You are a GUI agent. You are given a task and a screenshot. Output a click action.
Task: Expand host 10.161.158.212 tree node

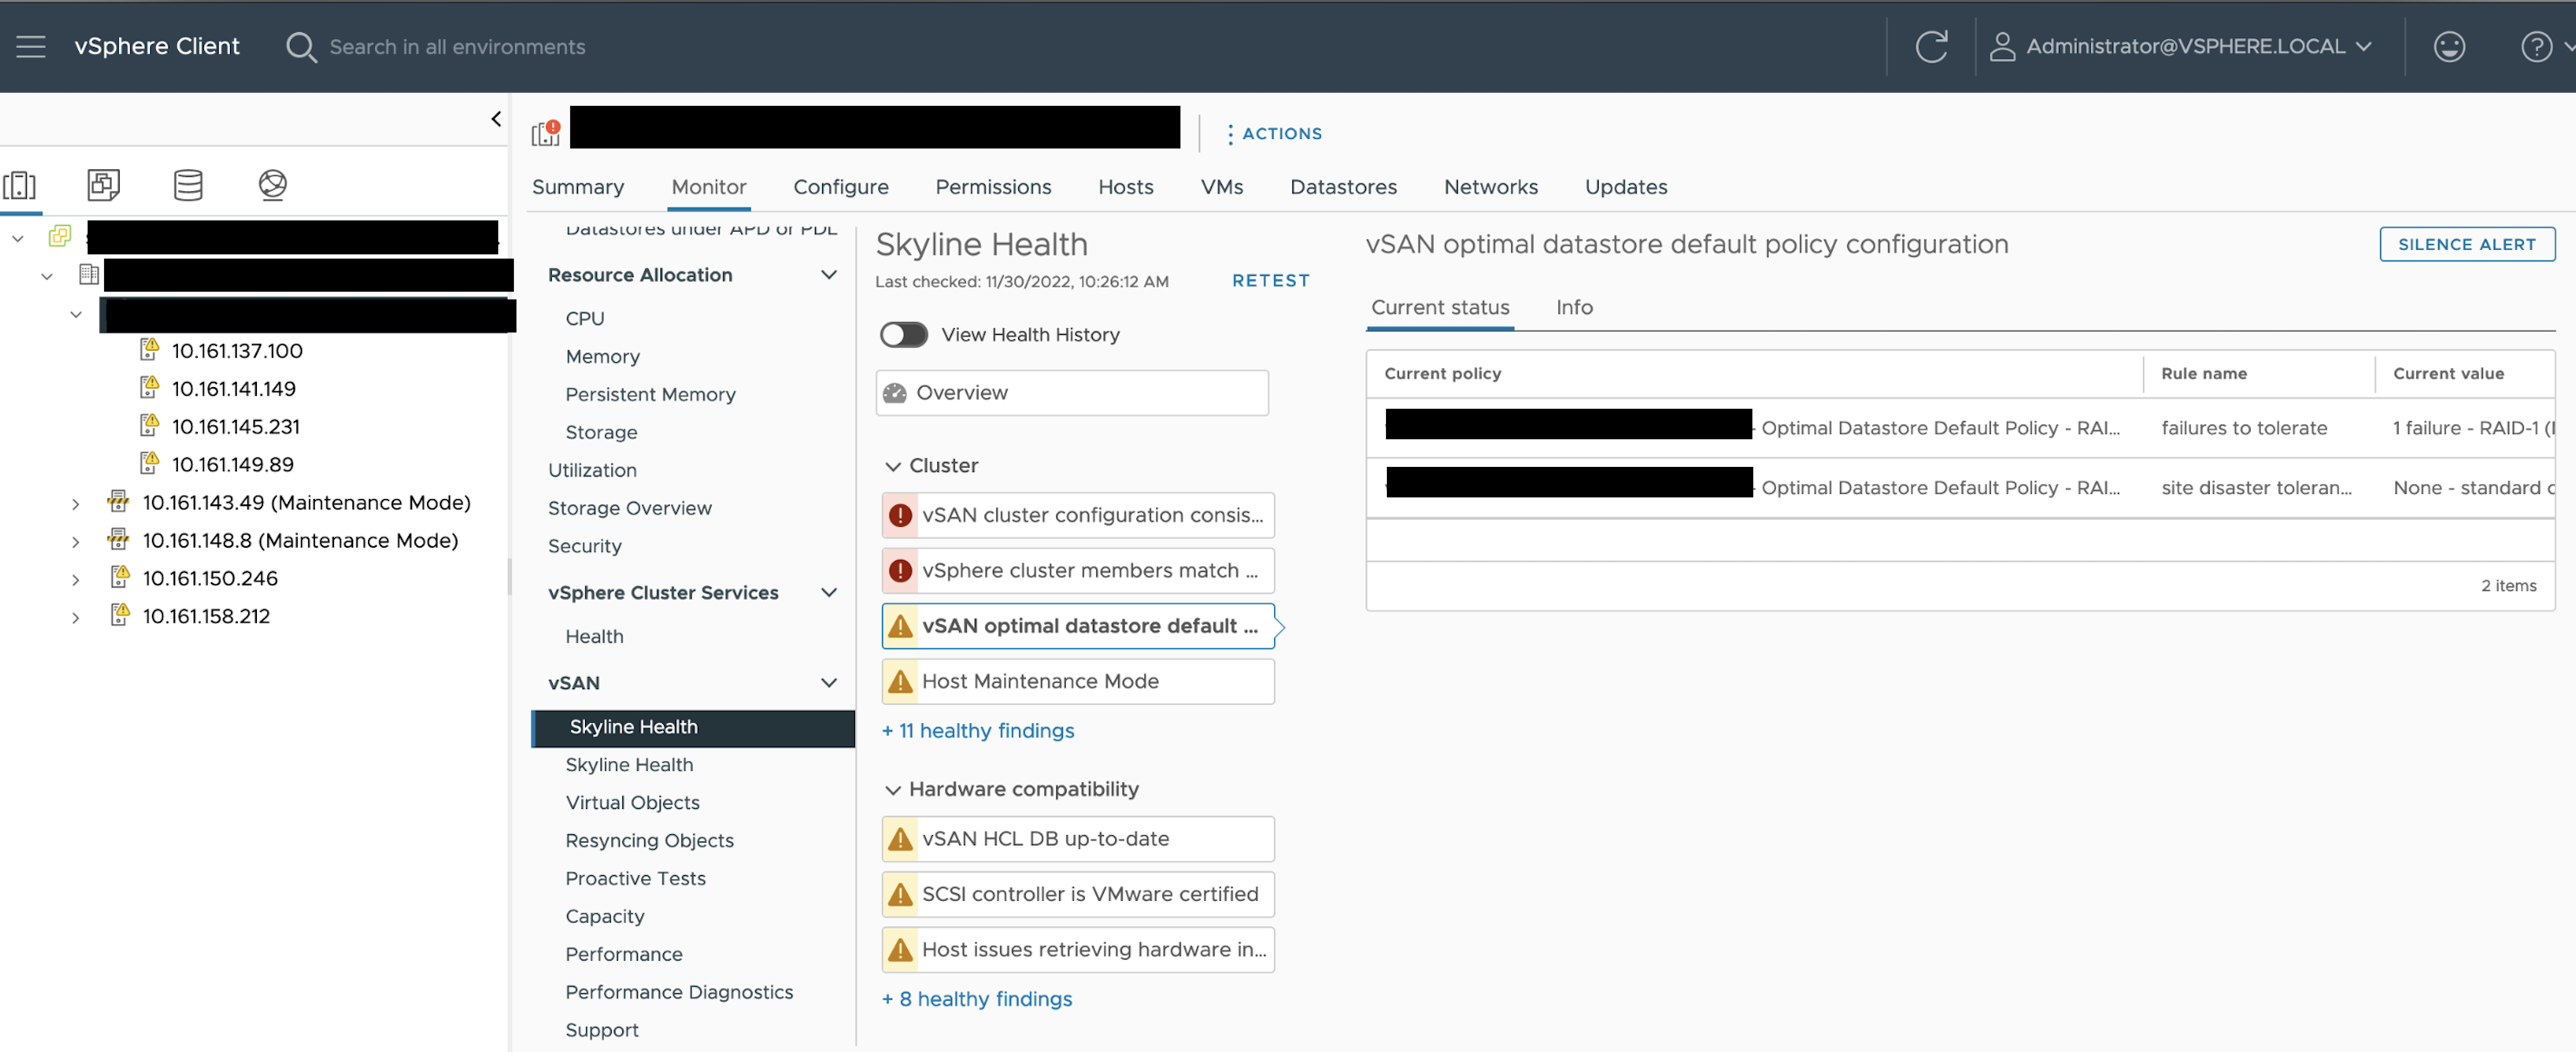pyautogui.click(x=76, y=618)
